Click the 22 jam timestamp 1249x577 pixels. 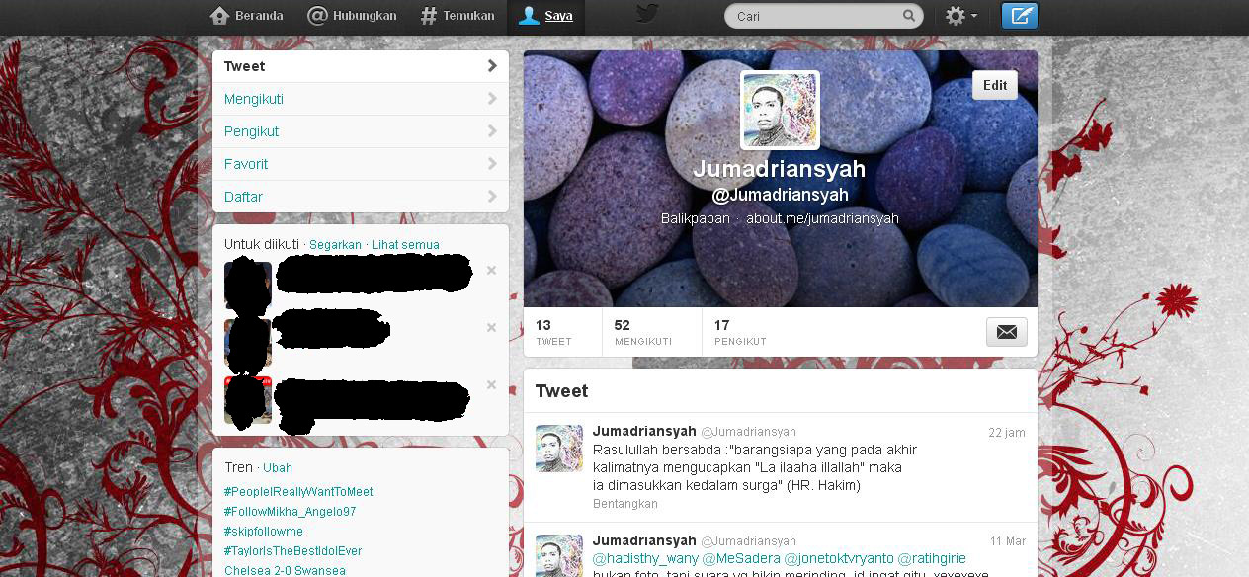click(1007, 433)
